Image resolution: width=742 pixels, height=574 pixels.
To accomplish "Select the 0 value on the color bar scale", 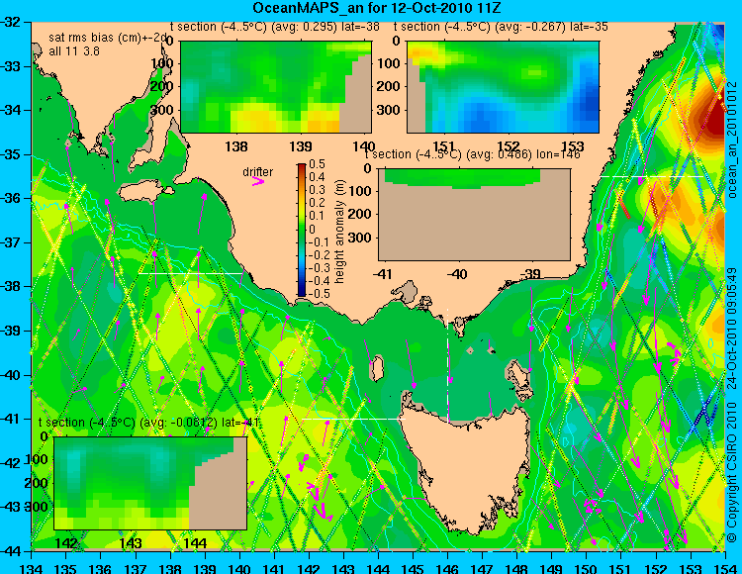I will [313, 229].
